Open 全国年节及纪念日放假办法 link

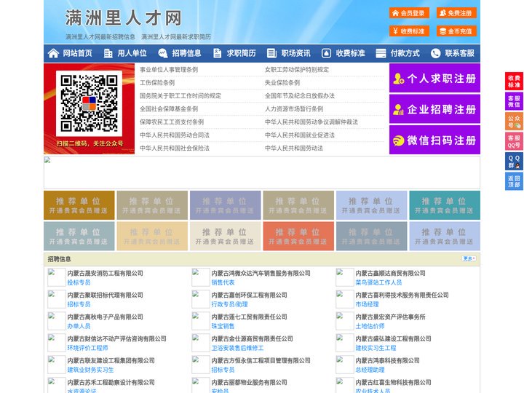click(x=300, y=95)
